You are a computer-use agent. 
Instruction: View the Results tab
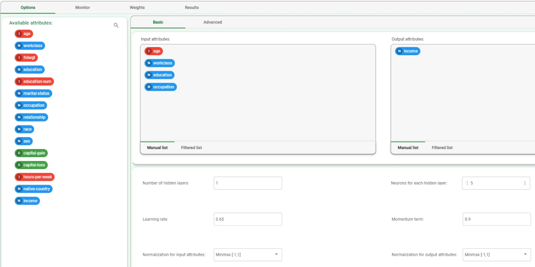coord(192,8)
